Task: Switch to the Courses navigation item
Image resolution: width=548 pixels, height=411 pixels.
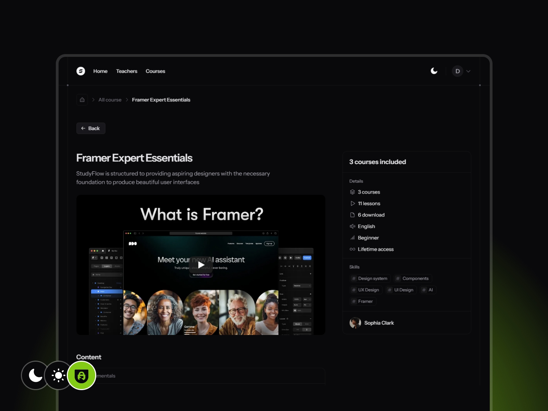Action: pos(155,71)
